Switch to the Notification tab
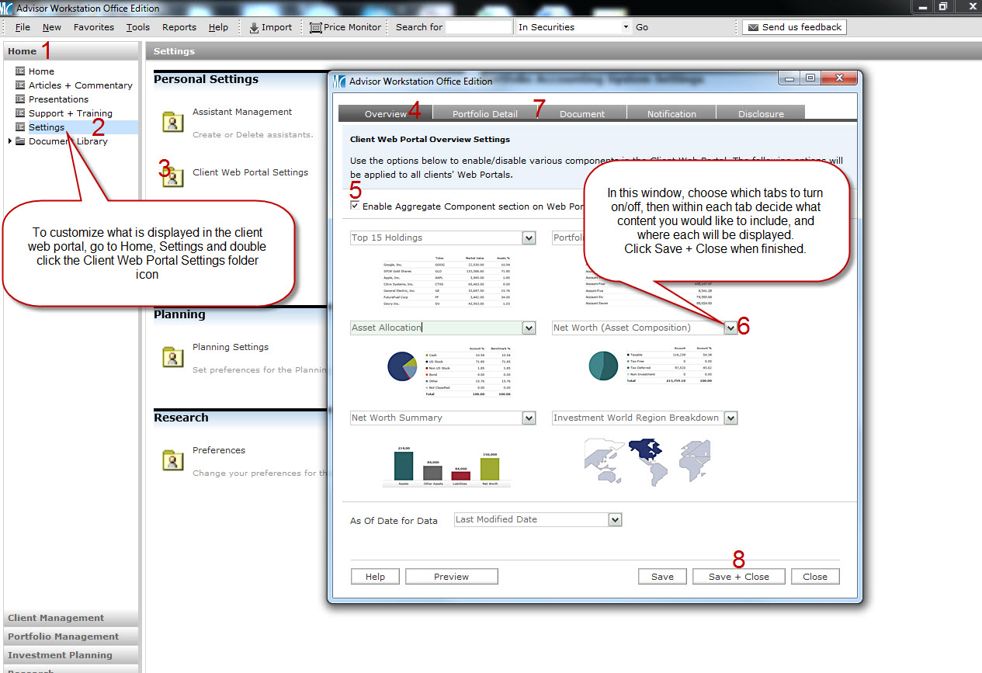 (x=671, y=114)
